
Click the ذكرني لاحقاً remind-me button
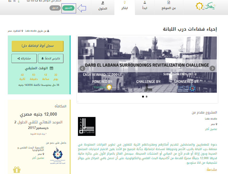click(51, 58)
